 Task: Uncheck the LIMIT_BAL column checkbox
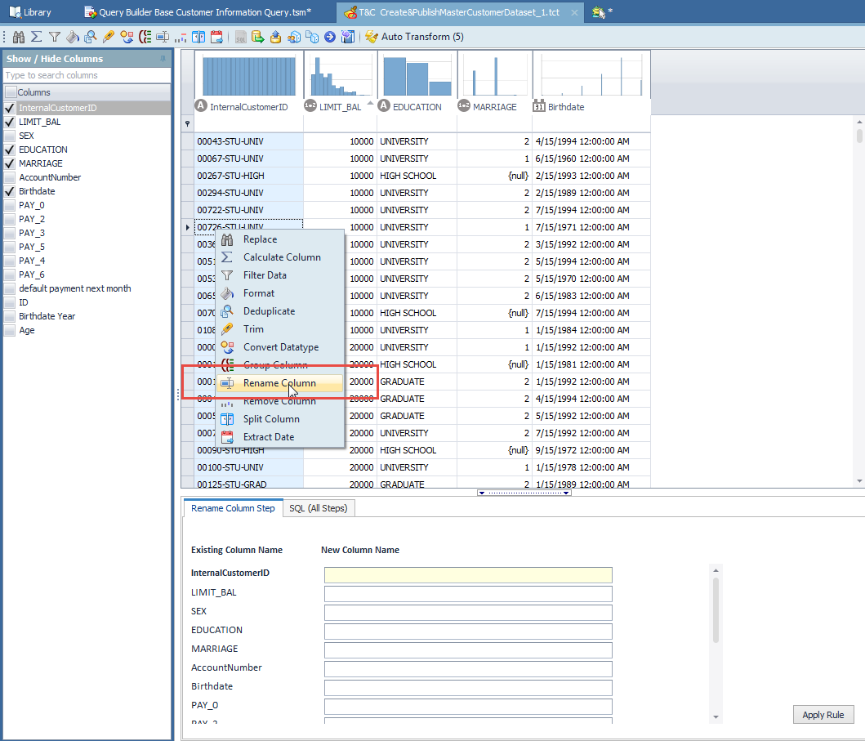coord(9,122)
